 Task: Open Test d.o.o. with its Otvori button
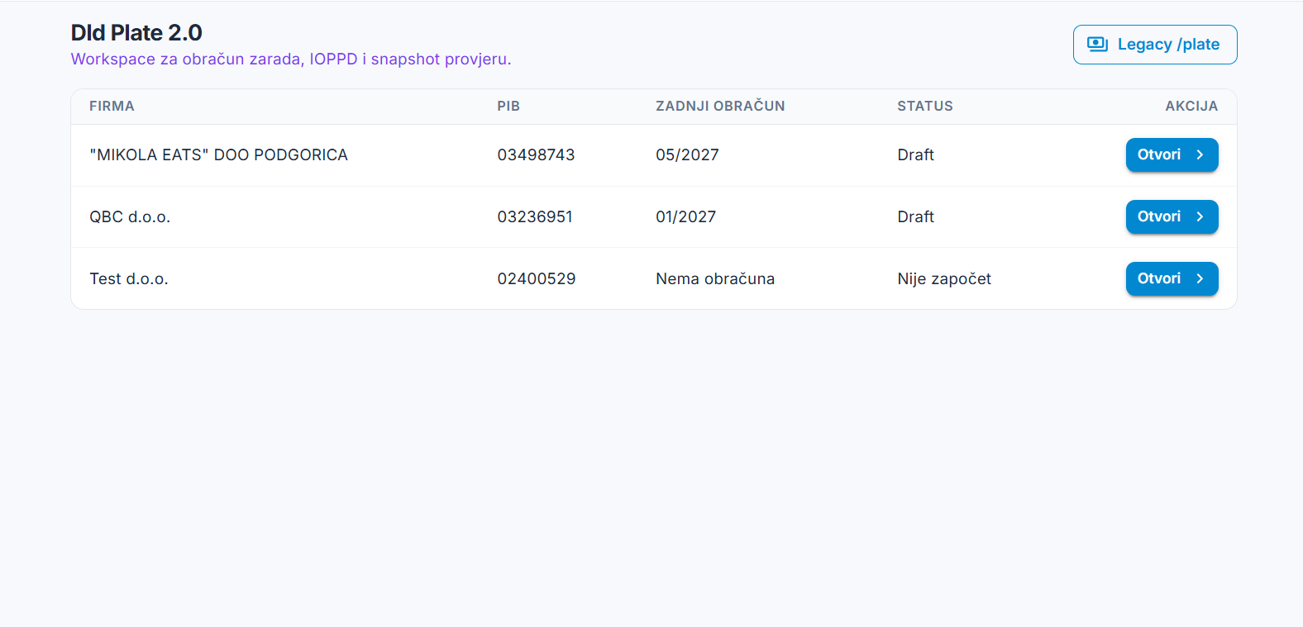click(1172, 278)
